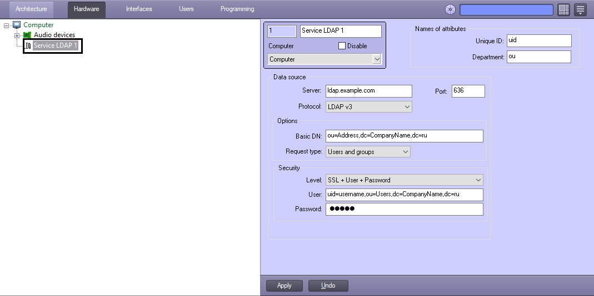Open the Programming tab
594x296 pixels.
coord(237,9)
